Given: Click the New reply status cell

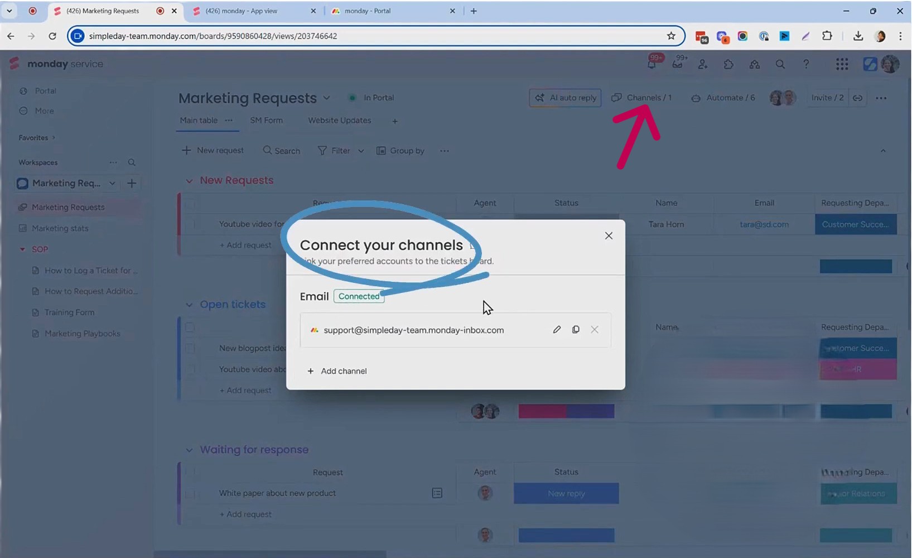Looking at the screenshot, I should coord(566,493).
